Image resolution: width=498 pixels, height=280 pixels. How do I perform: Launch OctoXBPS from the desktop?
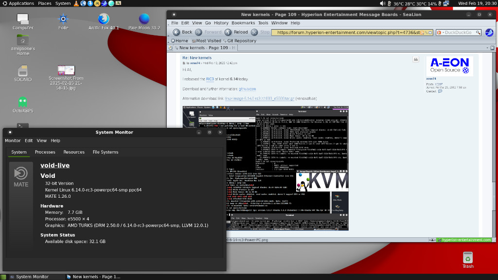[23, 105]
